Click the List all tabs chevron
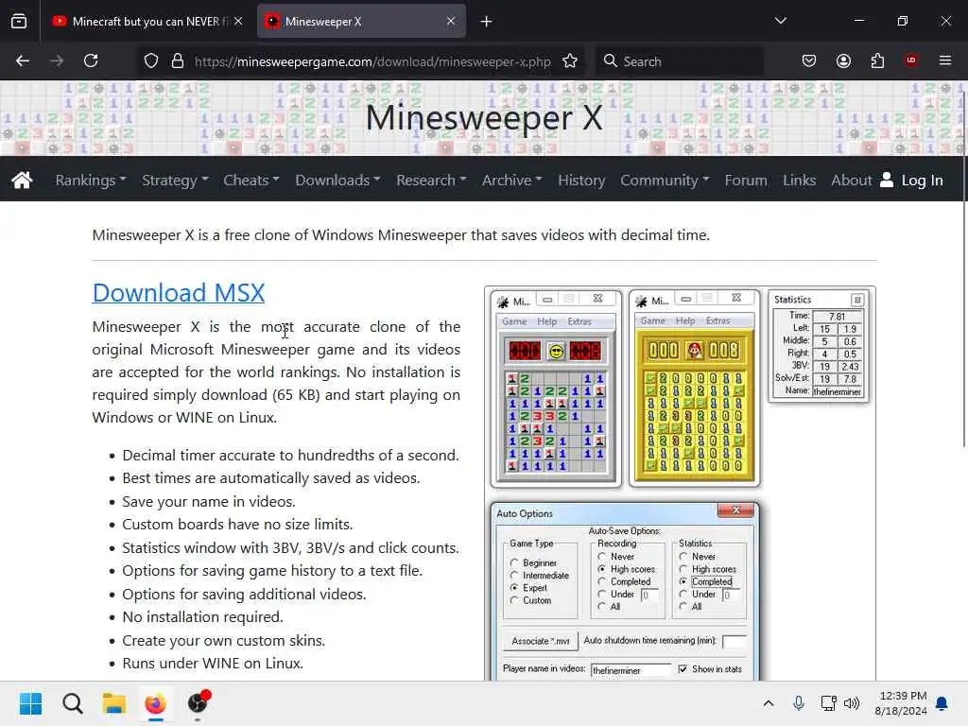 780,21
